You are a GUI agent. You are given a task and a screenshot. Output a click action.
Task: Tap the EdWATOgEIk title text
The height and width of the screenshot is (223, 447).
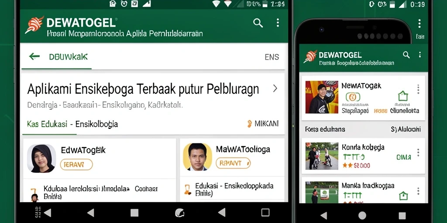tap(83, 150)
